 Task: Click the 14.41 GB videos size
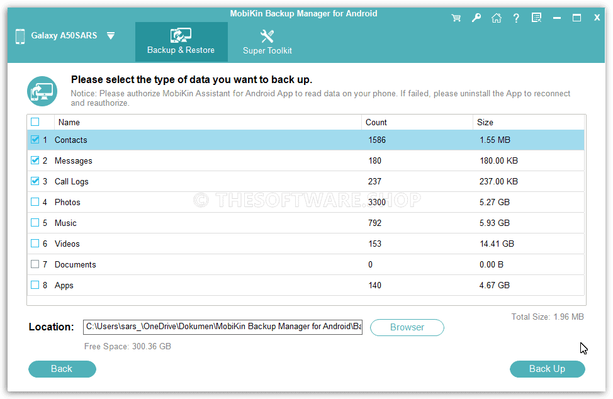497,244
